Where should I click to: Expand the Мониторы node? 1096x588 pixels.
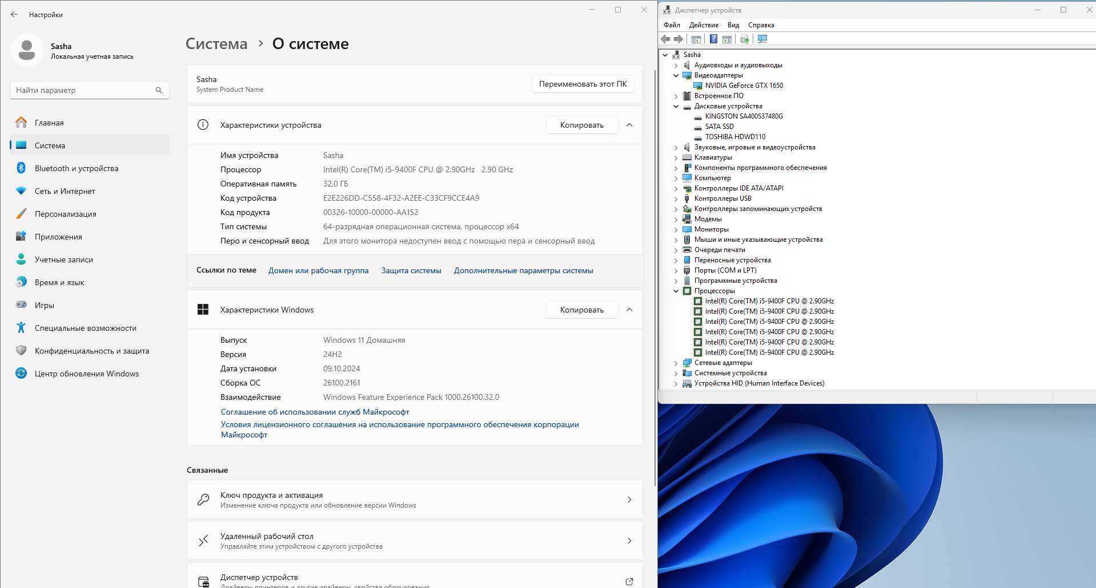click(676, 229)
